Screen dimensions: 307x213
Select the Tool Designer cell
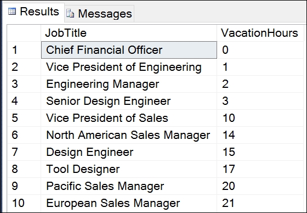[x=129, y=169]
